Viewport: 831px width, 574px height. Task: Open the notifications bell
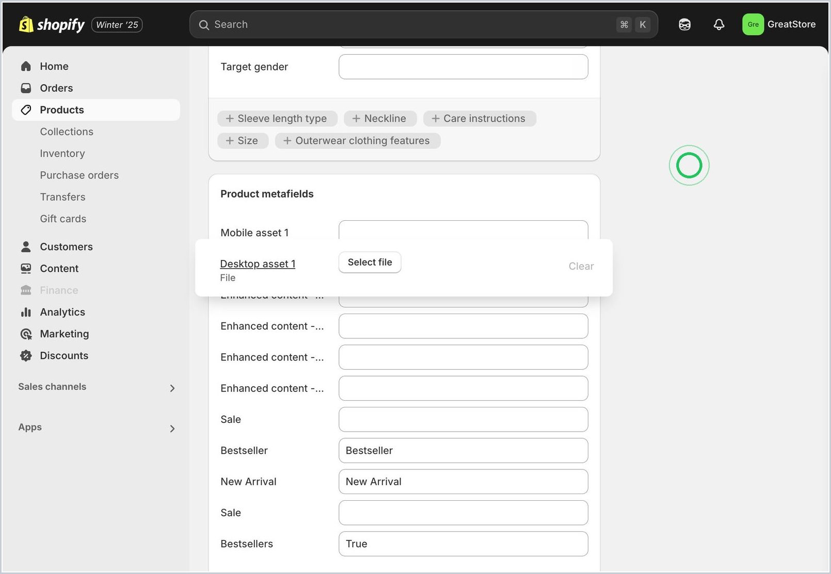pos(718,24)
